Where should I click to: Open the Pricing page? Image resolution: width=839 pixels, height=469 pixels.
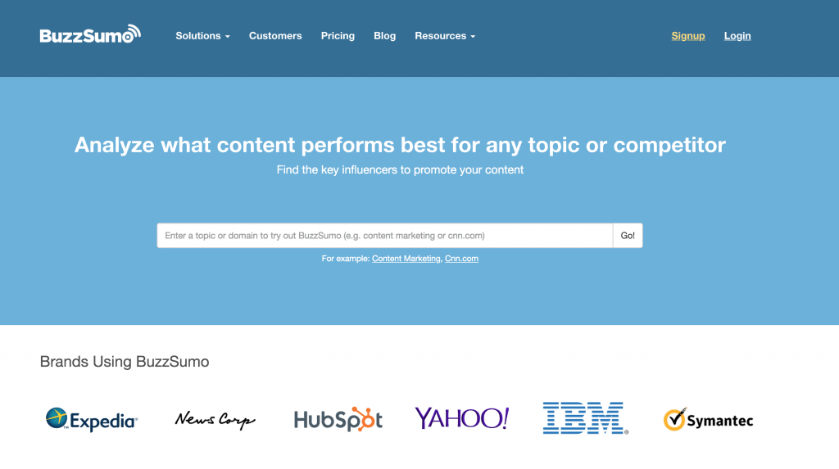[338, 36]
